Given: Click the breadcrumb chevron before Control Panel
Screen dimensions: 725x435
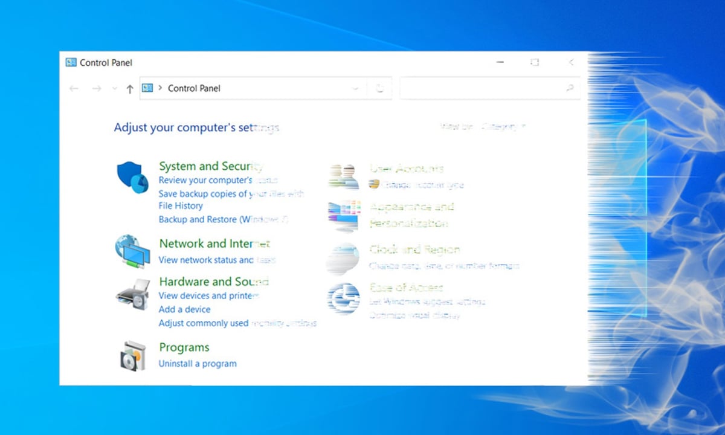Looking at the screenshot, I should pos(160,88).
